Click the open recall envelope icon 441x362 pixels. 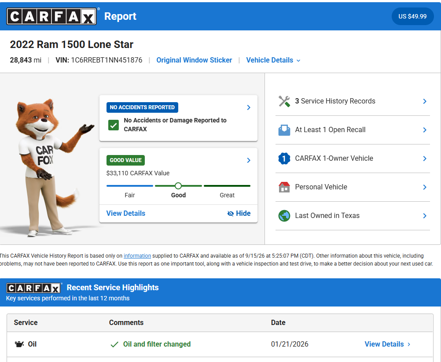coord(284,130)
